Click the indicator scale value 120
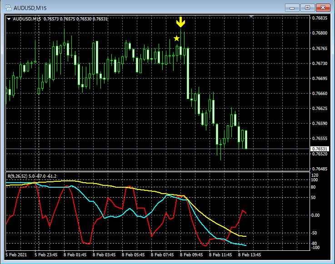335x264 pixels. click(x=315, y=175)
